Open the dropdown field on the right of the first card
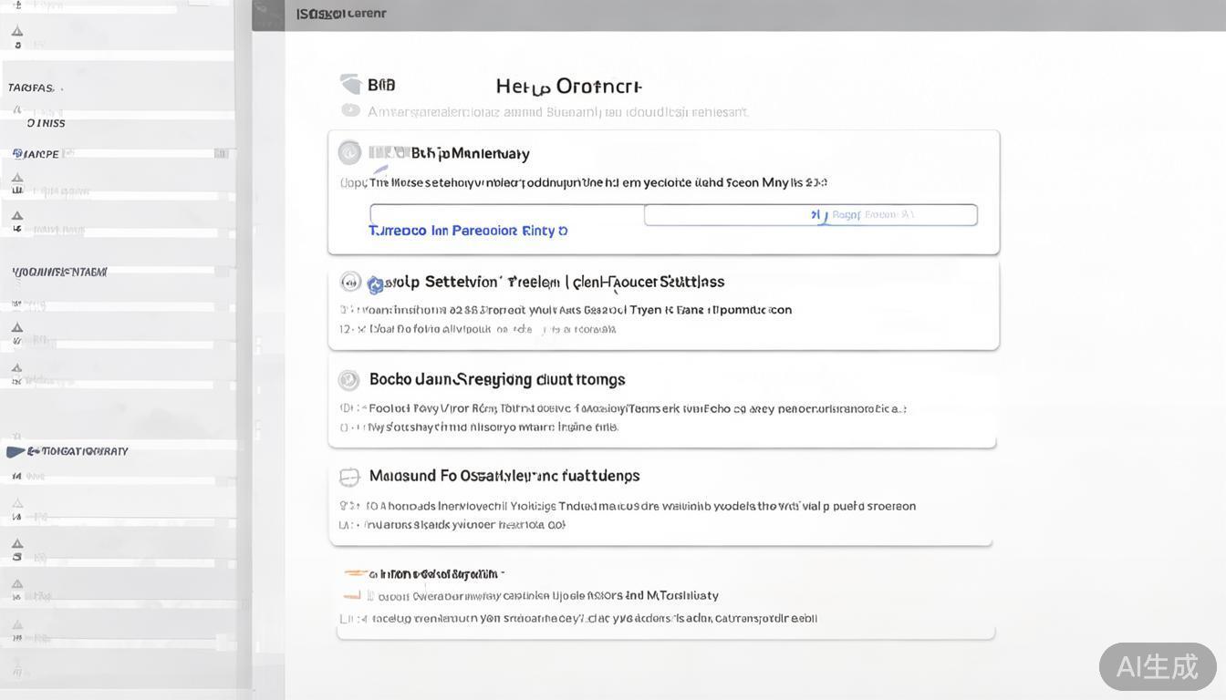This screenshot has width=1226, height=700. (810, 215)
